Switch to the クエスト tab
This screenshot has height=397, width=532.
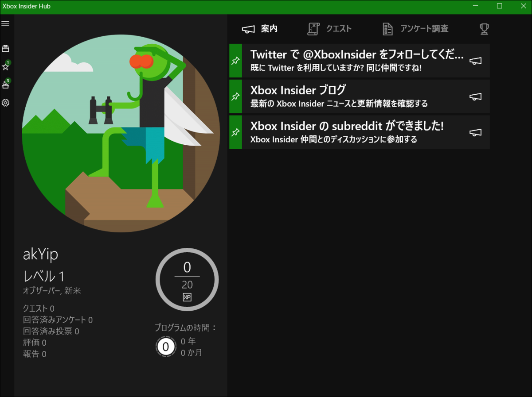329,29
